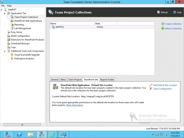Click the Action Center flag tray icon
The width and height of the screenshot is (184, 138).
(157, 134)
